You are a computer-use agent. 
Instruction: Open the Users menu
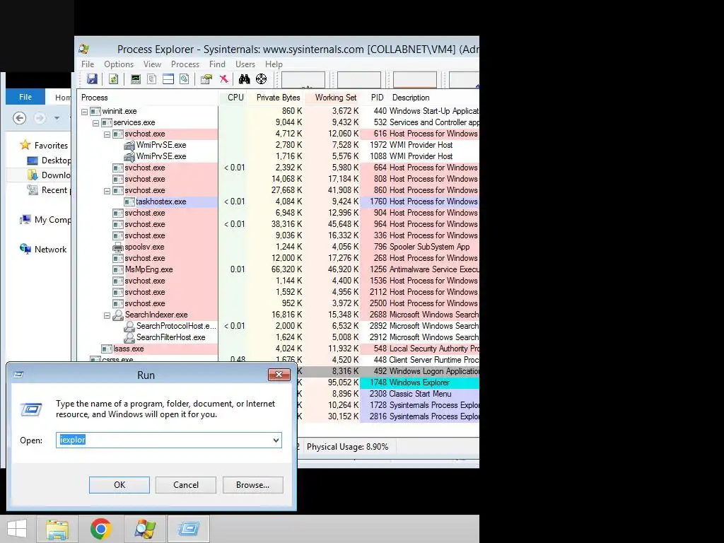point(245,64)
